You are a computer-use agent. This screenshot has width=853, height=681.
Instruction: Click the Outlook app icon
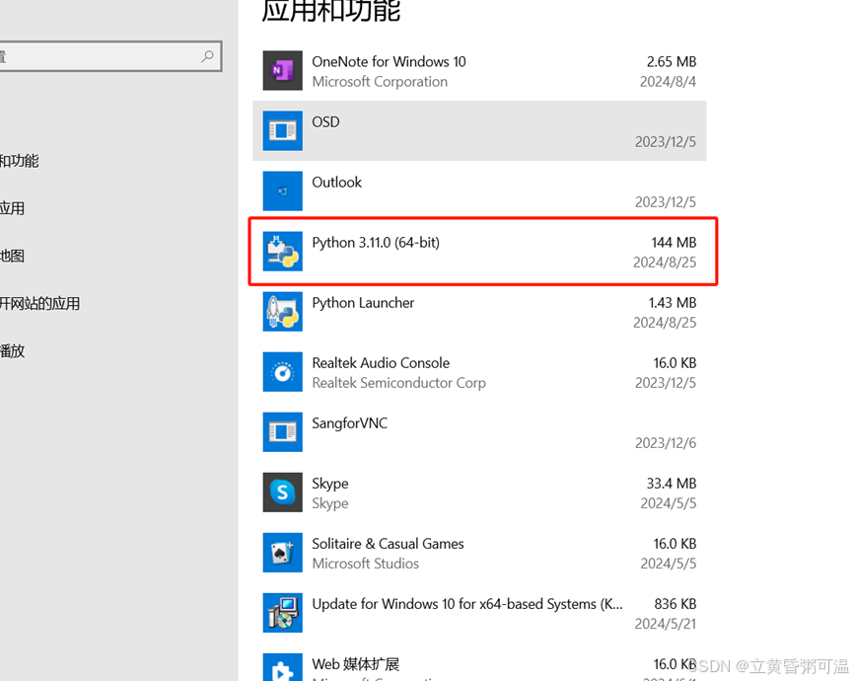(x=282, y=191)
